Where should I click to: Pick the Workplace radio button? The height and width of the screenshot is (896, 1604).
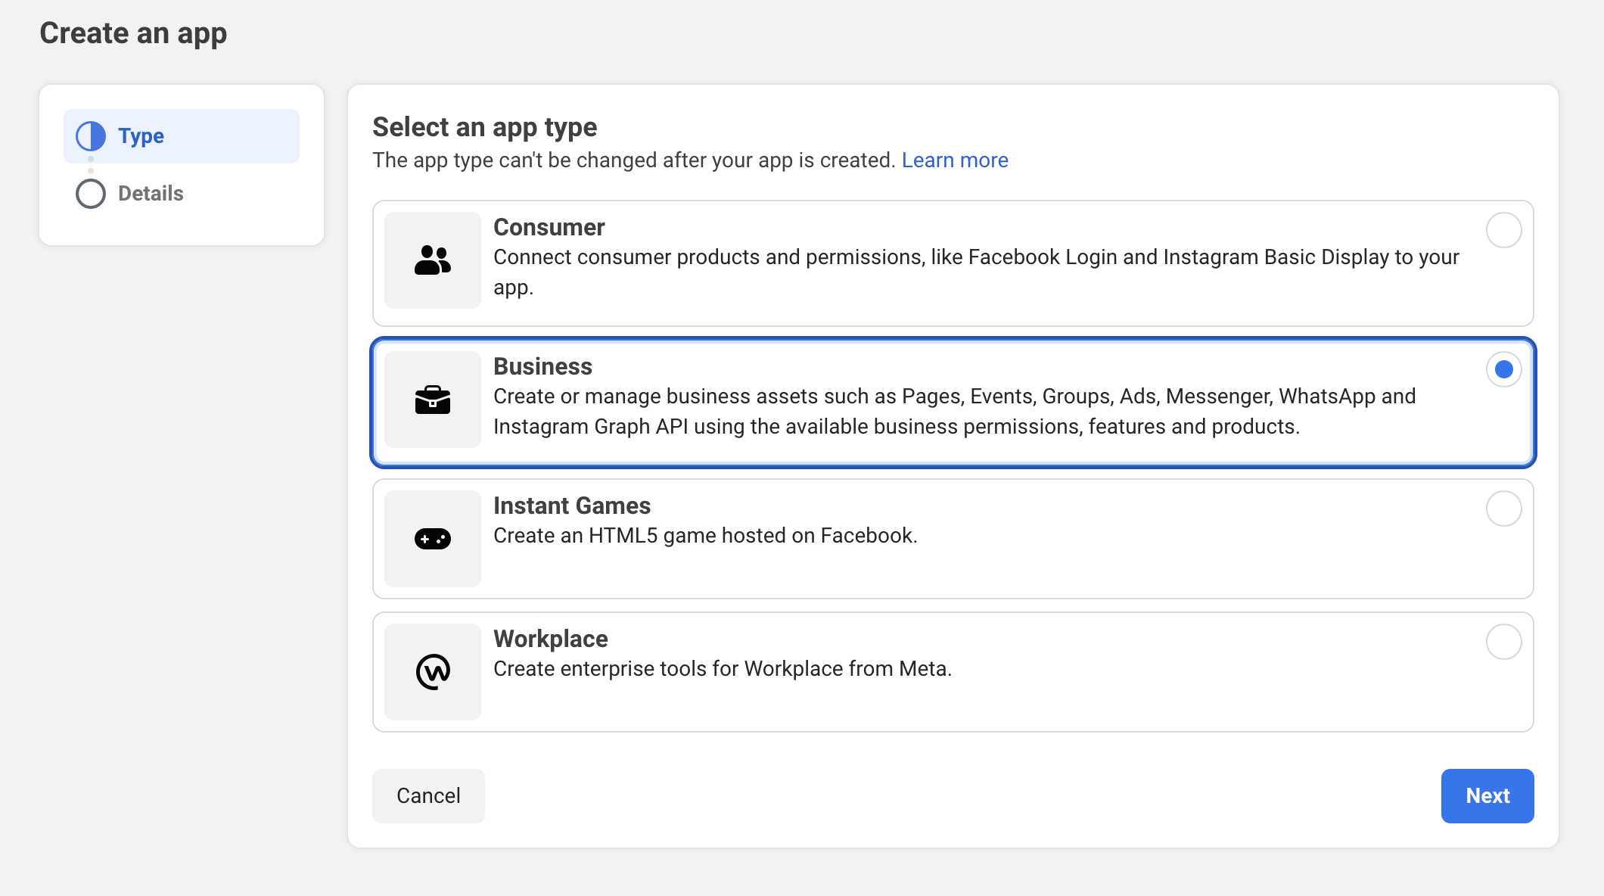coord(1503,642)
